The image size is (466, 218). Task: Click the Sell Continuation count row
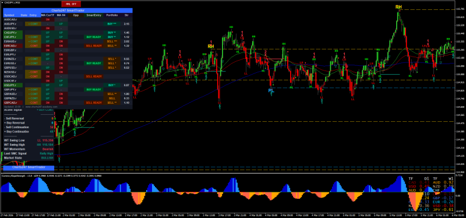click(29, 127)
